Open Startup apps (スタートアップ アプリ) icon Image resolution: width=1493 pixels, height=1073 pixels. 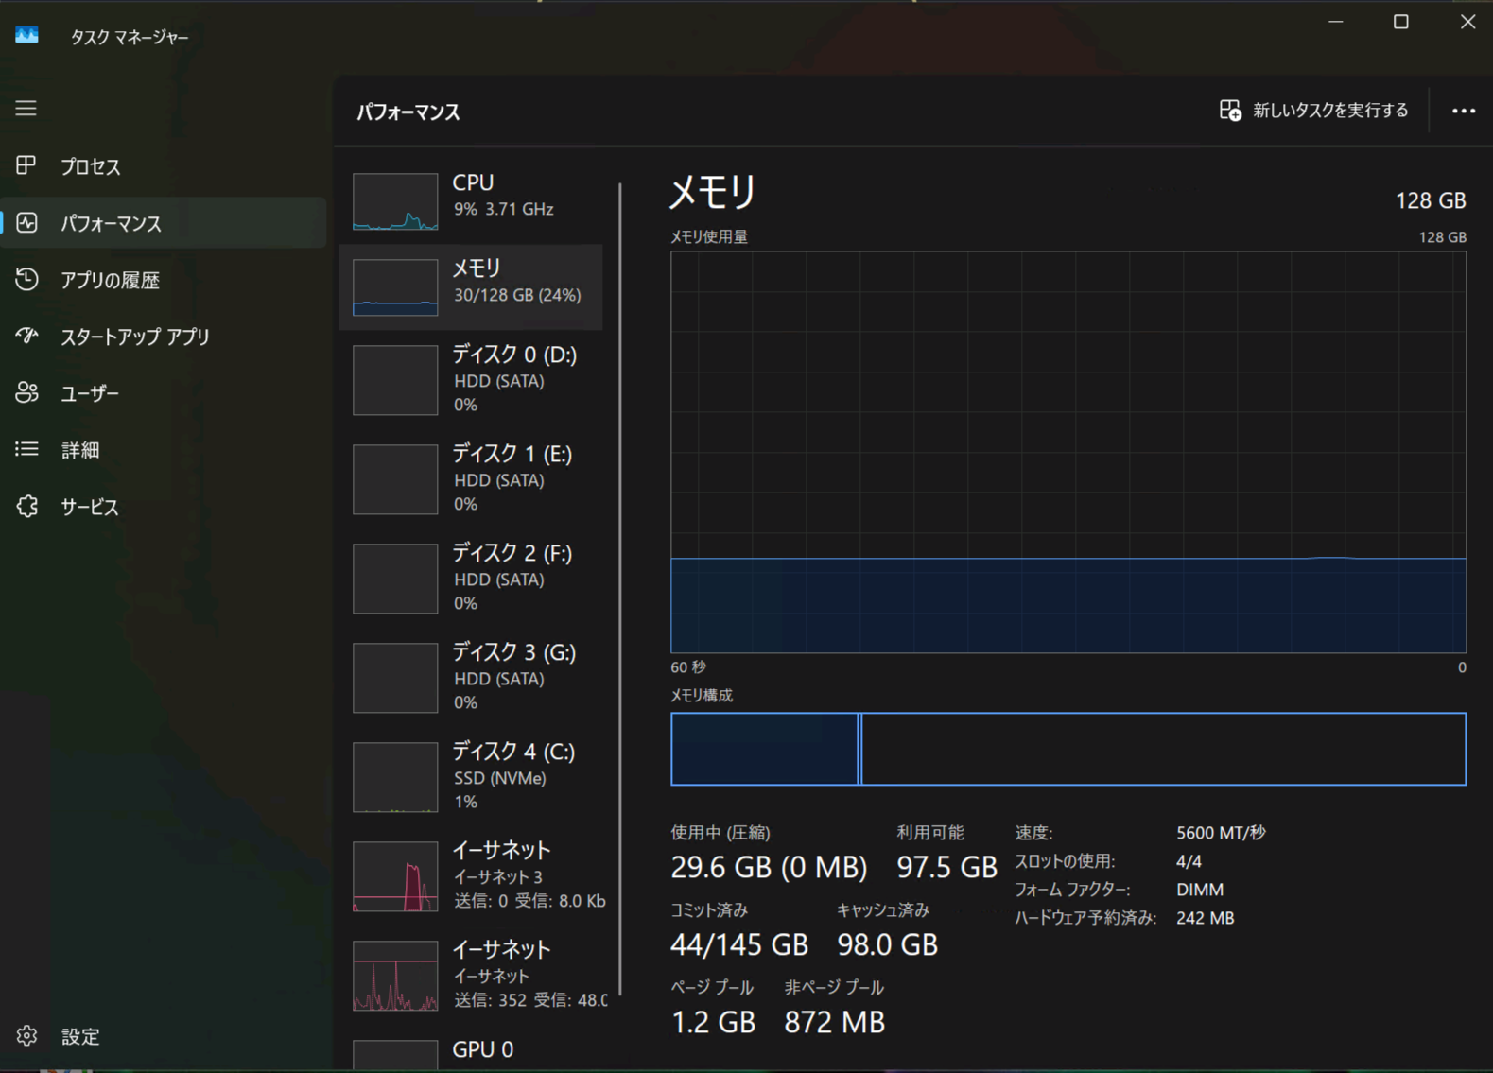(x=26, y=337)
